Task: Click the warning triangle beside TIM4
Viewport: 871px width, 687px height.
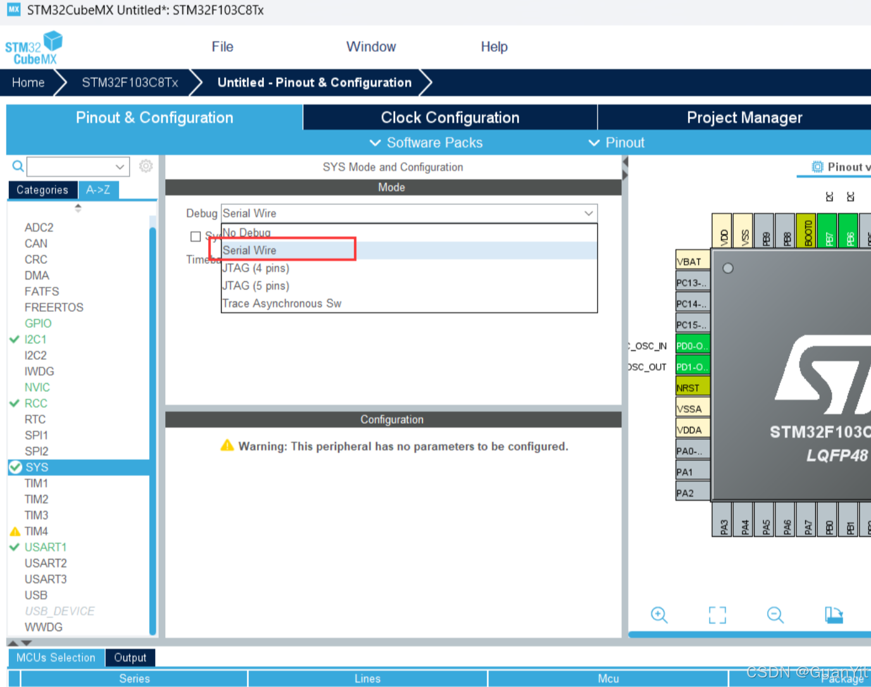Action: [x=15, y=531]
